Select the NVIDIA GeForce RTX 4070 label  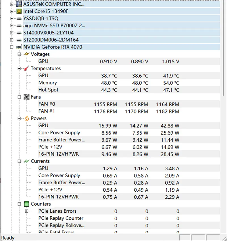coord(53,47)
